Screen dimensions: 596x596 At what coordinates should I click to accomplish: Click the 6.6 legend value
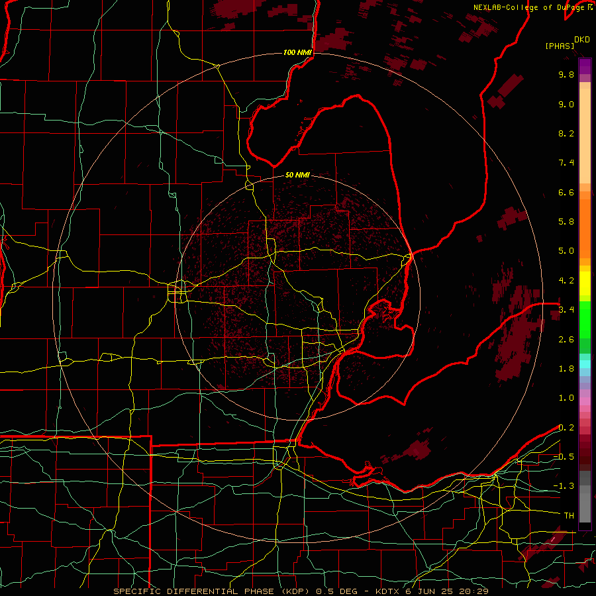point(566,192)
